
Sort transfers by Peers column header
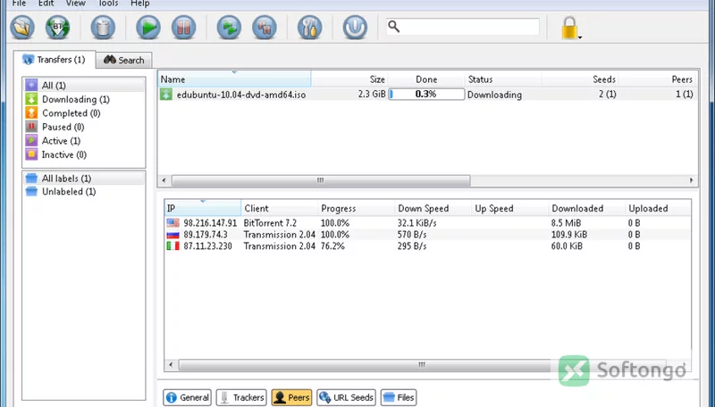pos(658,79)
